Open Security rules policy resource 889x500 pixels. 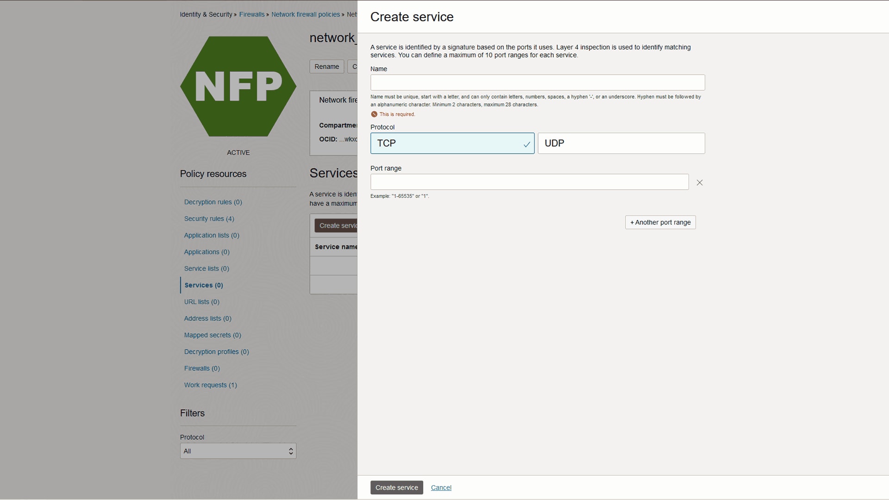tap(209, 219)
